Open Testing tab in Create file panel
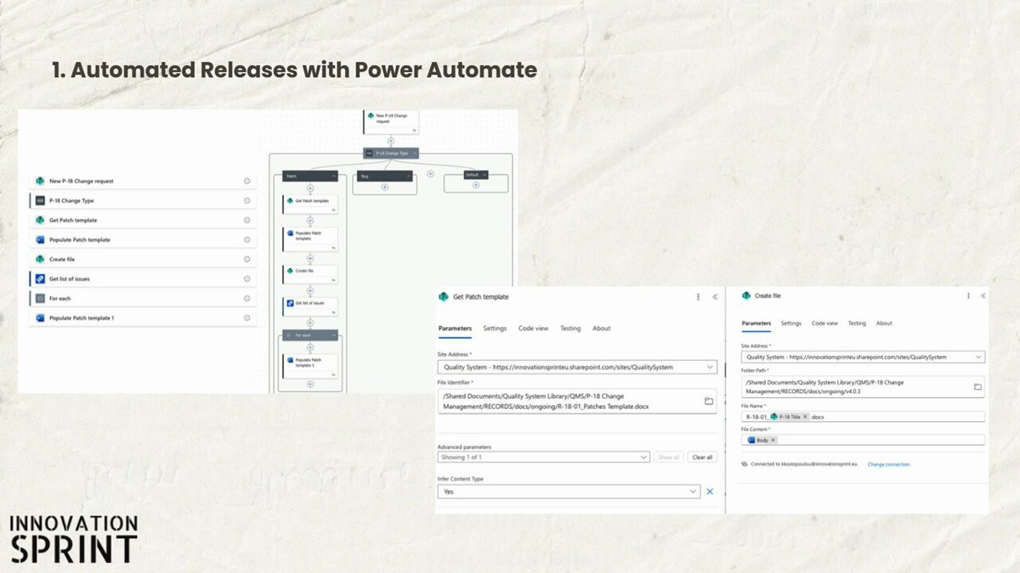1020x573 pixels. [857, 323]
